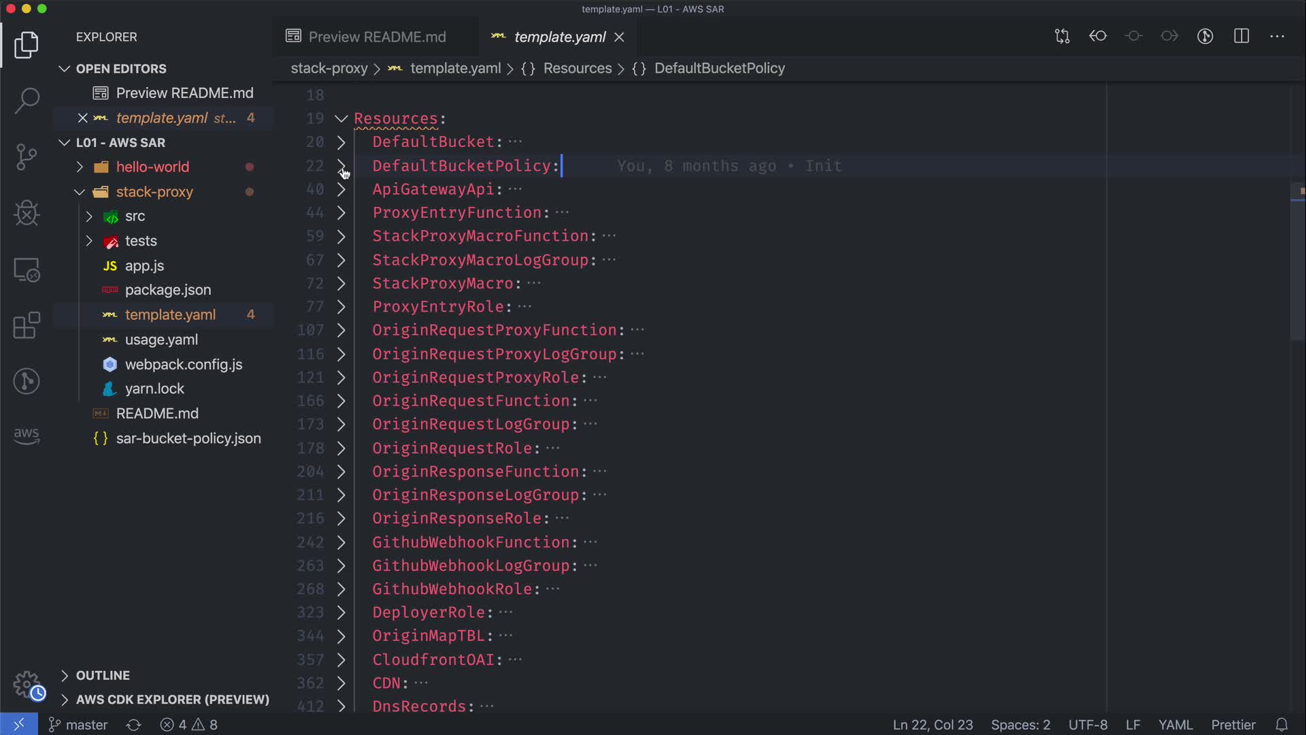The height and width of the screenshot is (735, 1306).
Task: Open the Search view in activity bar
Action: (27, 101)
